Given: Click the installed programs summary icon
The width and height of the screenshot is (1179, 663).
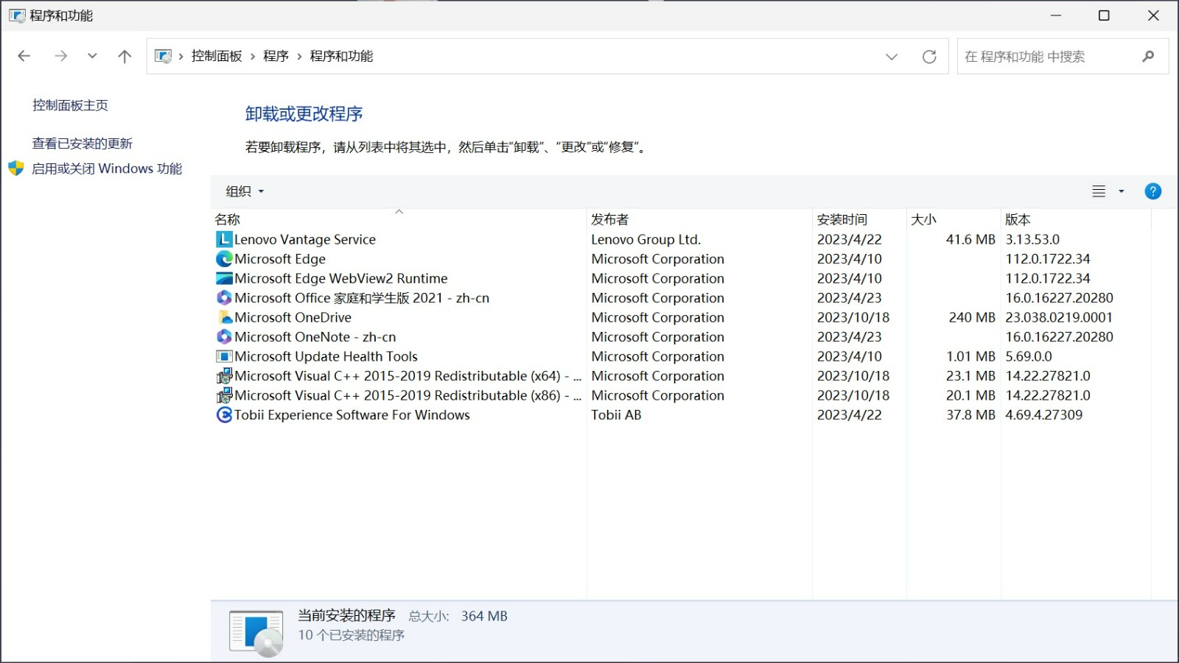Looking at the screenshot, I should coord(256,632).
